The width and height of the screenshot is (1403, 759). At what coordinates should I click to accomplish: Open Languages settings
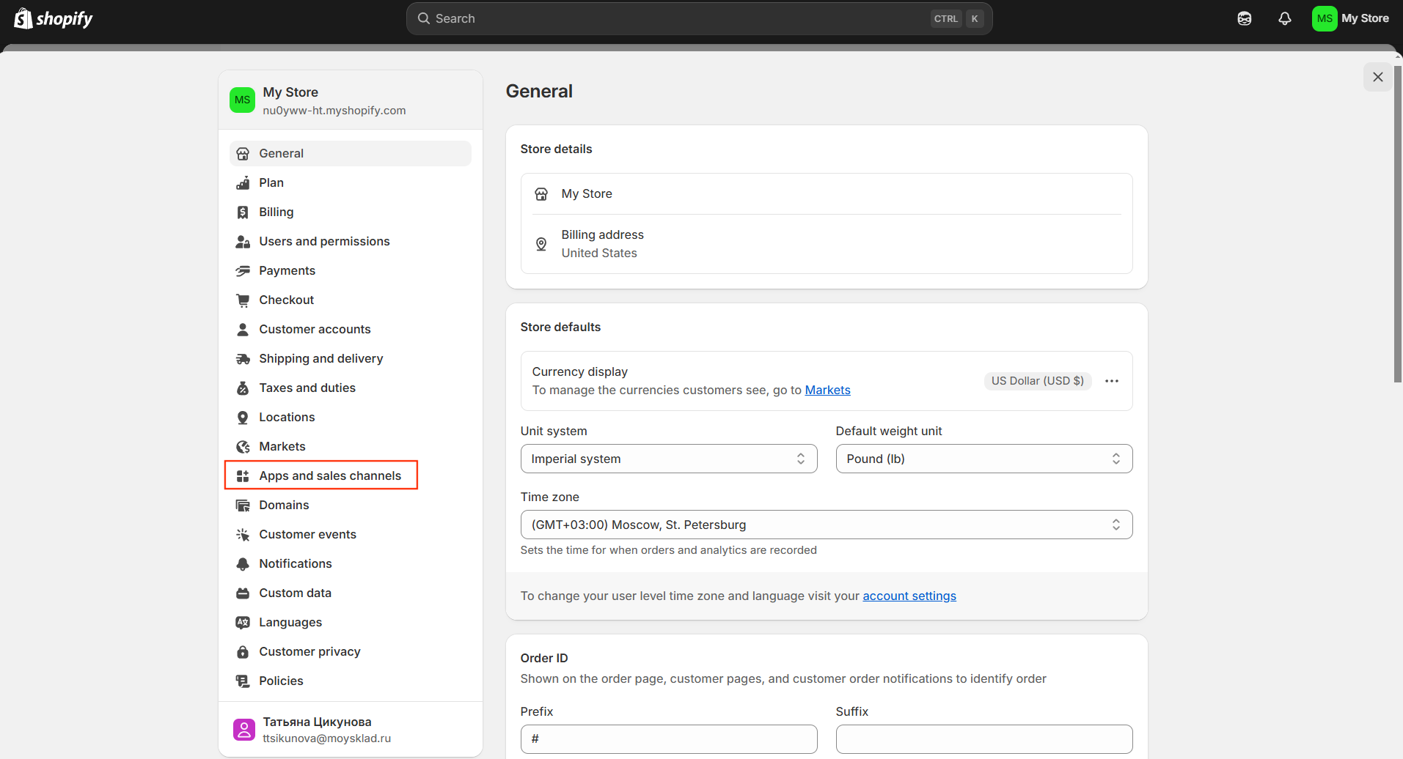pos(351,622)
